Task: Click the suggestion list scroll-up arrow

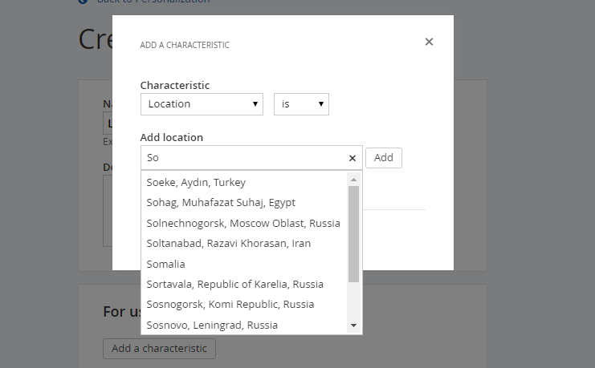Action: (353, 180)
